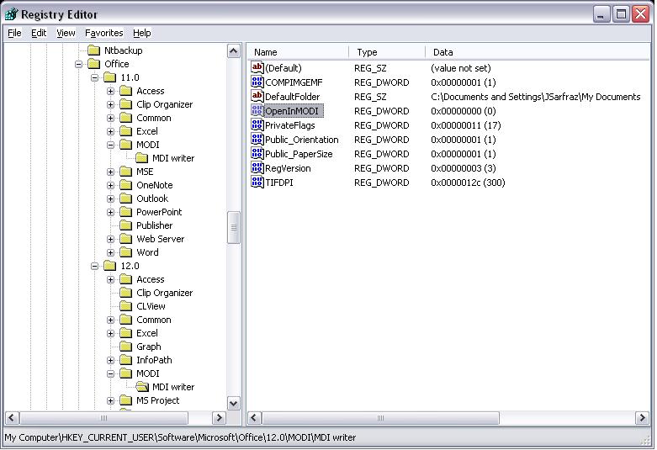Screen dimensions: 657x450
Task: Open the File menu
Action: [14, 33]
